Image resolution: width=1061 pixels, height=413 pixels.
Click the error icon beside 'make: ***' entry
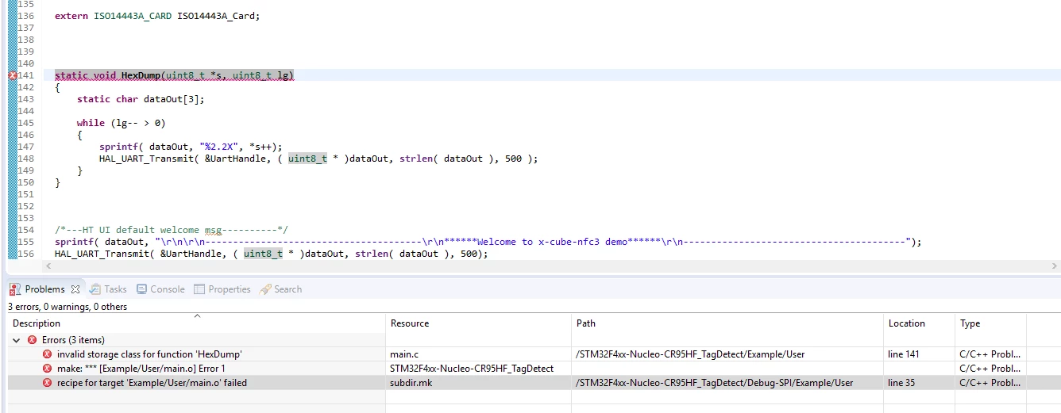coord(47,369)
